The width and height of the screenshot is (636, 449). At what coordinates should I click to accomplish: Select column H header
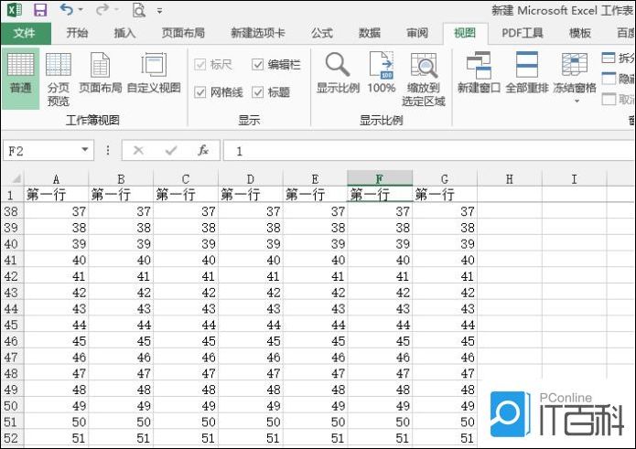coord(510,178)
